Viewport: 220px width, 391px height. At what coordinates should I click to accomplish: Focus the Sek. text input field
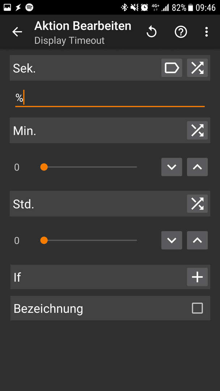click(x=110, y=98)
